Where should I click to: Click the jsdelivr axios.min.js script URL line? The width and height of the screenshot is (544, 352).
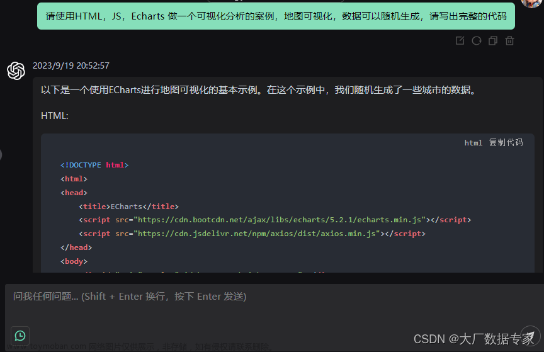(x=252, y=234)
